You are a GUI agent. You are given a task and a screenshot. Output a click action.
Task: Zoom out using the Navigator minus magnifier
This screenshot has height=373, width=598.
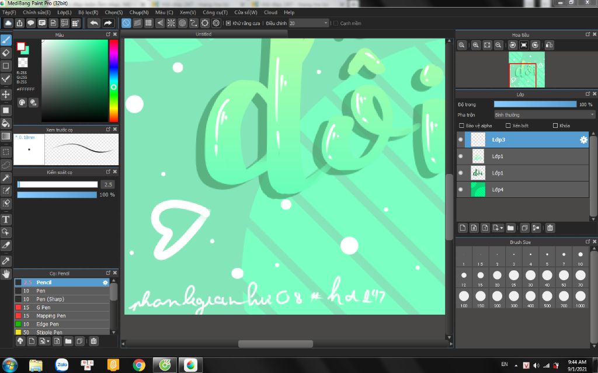tap(498, 45)
